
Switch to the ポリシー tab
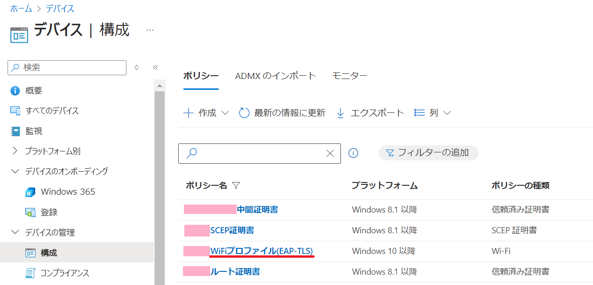[201, 76]
